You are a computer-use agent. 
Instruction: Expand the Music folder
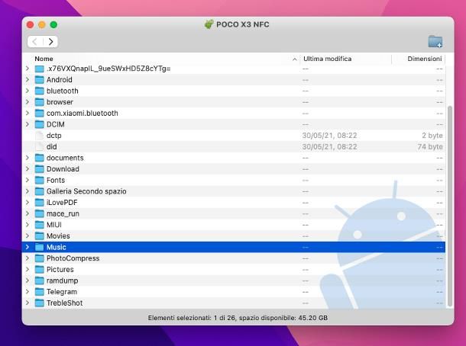28,247
